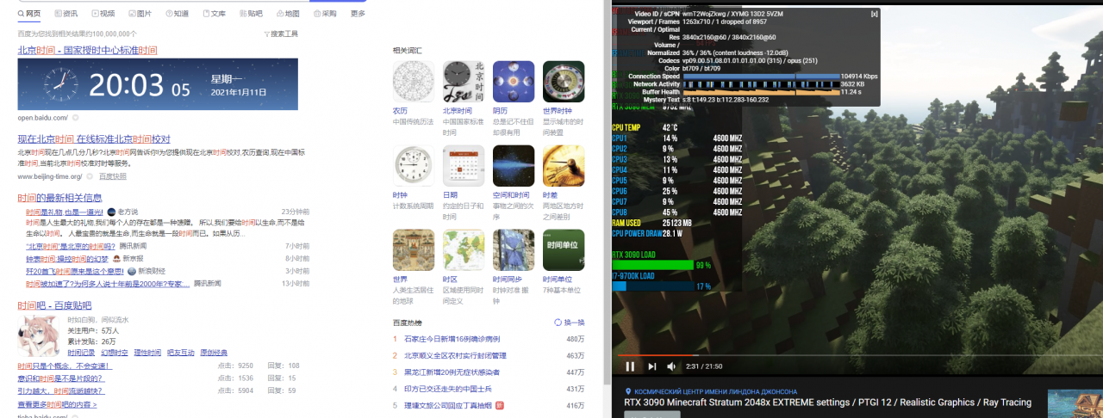Click the 北京时间 related-term icon
The height and width of the screenshot is (418, 1103).
click(464, 82)
